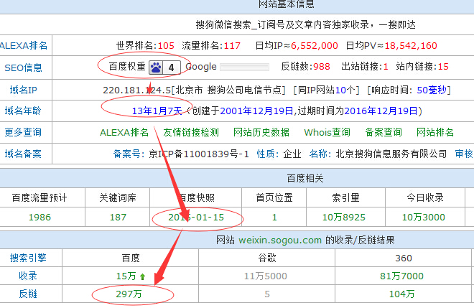
Task: Open the ALEXA排名 query link in 更多查询 row
Action: click(x=124, y=132)
